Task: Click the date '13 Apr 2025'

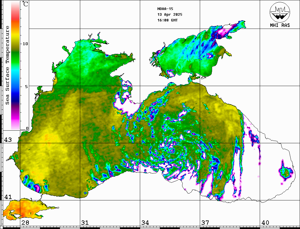Action: pos(170,15)
